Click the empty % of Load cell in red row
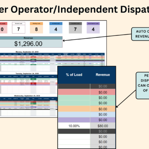 (x=74, y=92)
